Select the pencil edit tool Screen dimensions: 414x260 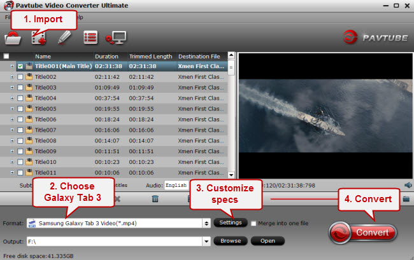pyautogui.click(x=64, y=38)
